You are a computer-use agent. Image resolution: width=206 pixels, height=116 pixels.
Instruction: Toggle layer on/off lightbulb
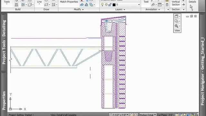(x=102, y=5)
